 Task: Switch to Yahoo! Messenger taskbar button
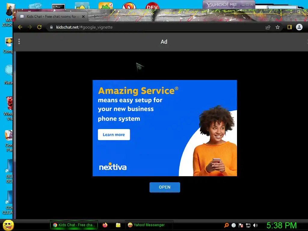(x=149, y=225)
